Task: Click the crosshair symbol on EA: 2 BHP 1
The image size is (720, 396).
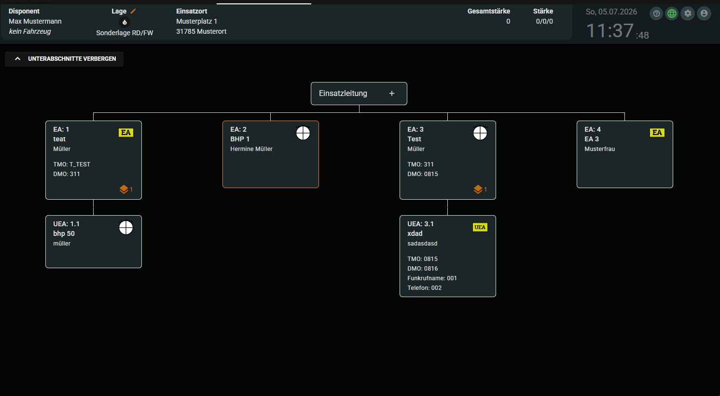Action: pos(303,133)
